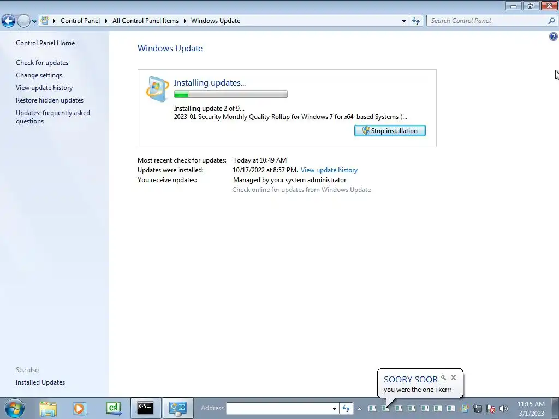Viewport: 559px width, 419px height.
Task: Focus the Search Control Panel box
Action: coord(487,21)
